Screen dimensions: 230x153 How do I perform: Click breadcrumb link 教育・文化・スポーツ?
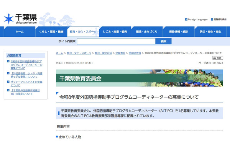(79, 53)
